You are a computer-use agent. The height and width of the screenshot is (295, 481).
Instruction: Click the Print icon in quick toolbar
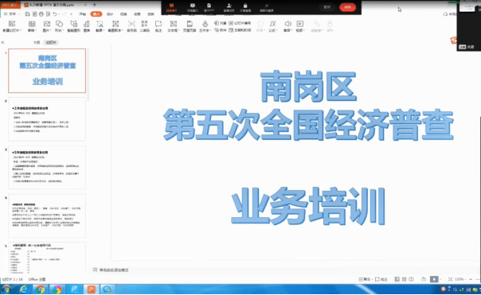41,14
